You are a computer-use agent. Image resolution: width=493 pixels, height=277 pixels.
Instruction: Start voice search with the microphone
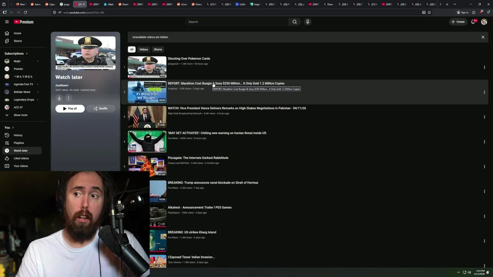coord(307,22)
